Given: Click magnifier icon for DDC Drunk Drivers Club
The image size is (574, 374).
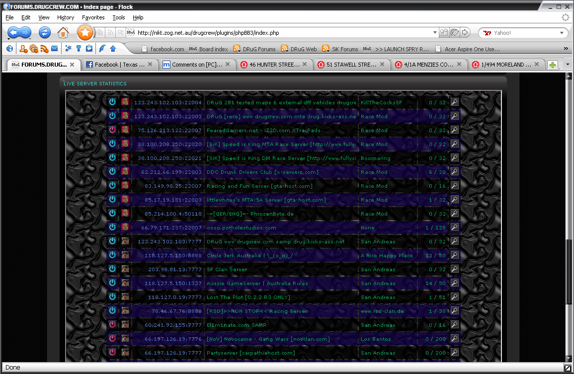Looking at the screenshot, I should [x=454, y=172].
